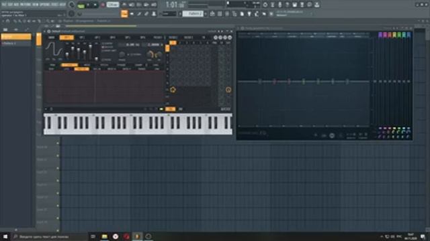Click the plugin picker plug icon
Image resolution: width=430 pixels, height=241 pixels.
[249, 13]
